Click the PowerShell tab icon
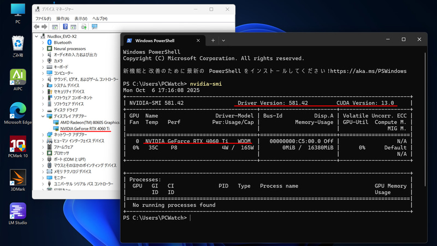Screen dimensions: 437x246 coord(129,40)
